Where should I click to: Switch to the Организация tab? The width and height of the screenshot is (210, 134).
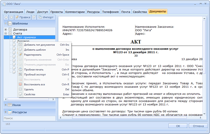[13, 12]
